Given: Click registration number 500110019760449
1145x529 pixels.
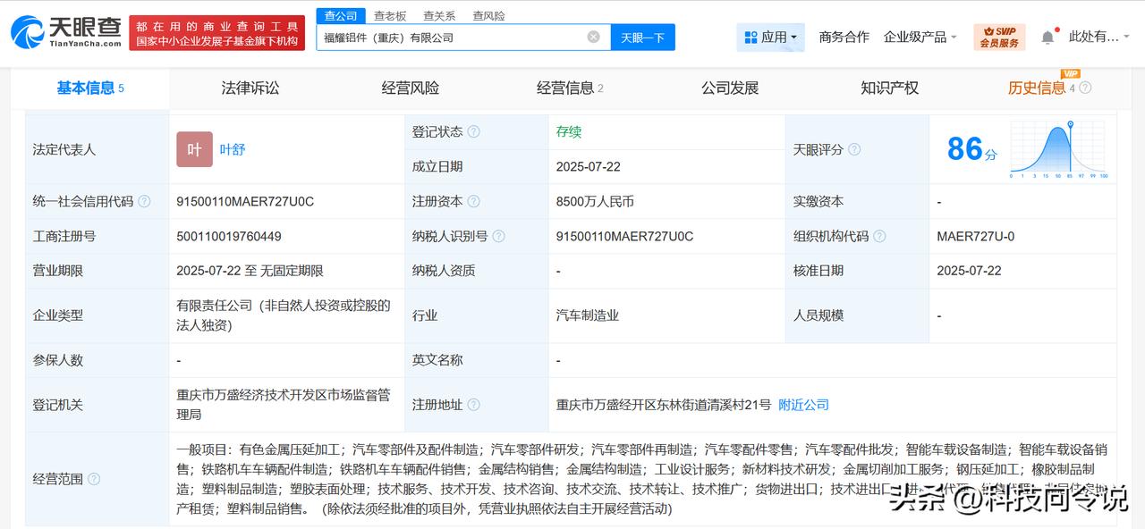Looking at the screenshot, I should click(x=229, y=237).
